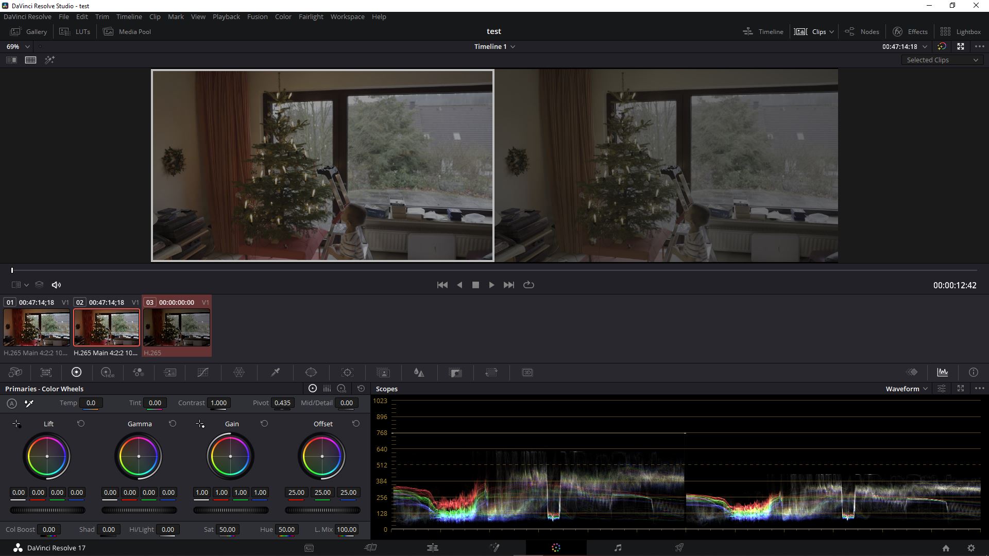Open the Waveform scope type dropdown
989x556 pixels.
click(907, 389)
